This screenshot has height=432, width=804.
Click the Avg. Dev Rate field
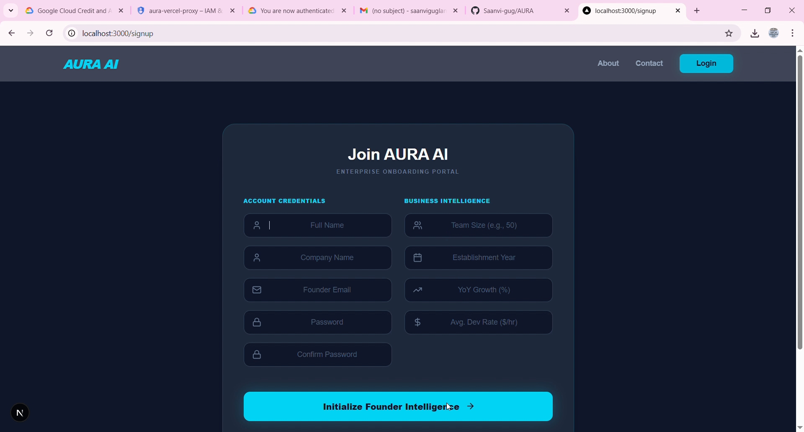point(479,322)
